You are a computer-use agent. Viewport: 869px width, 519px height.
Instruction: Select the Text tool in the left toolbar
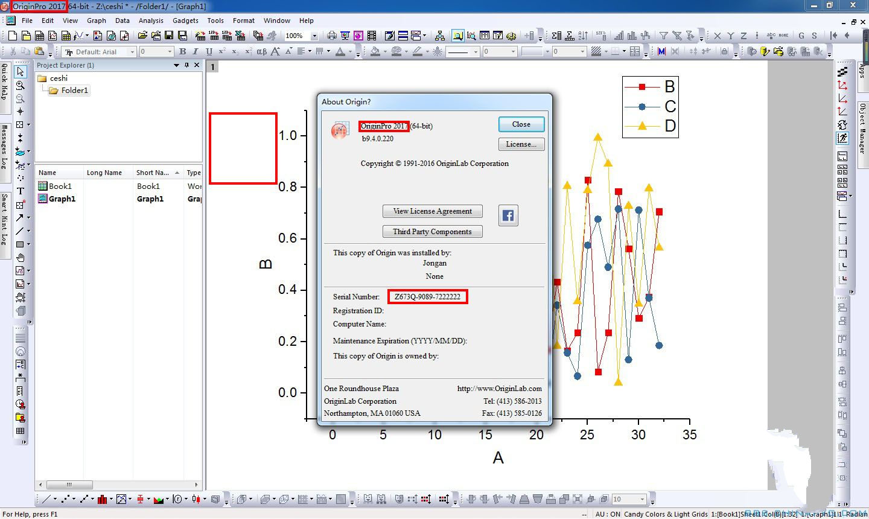point(20,191)
